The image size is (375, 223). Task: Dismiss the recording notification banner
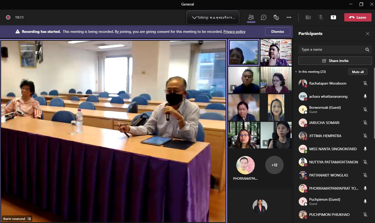278,32
